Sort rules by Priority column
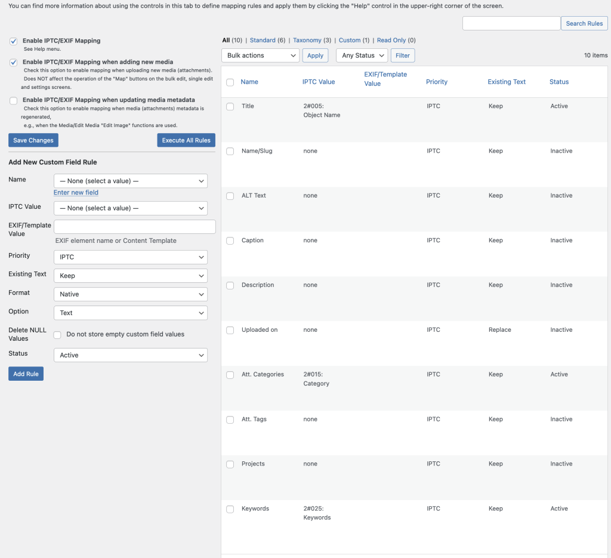 click(x=436, y=82)
